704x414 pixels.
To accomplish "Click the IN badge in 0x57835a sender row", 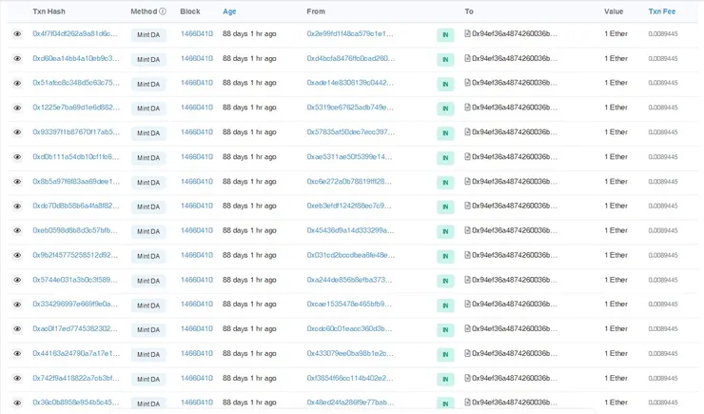I will click(445, 133).
